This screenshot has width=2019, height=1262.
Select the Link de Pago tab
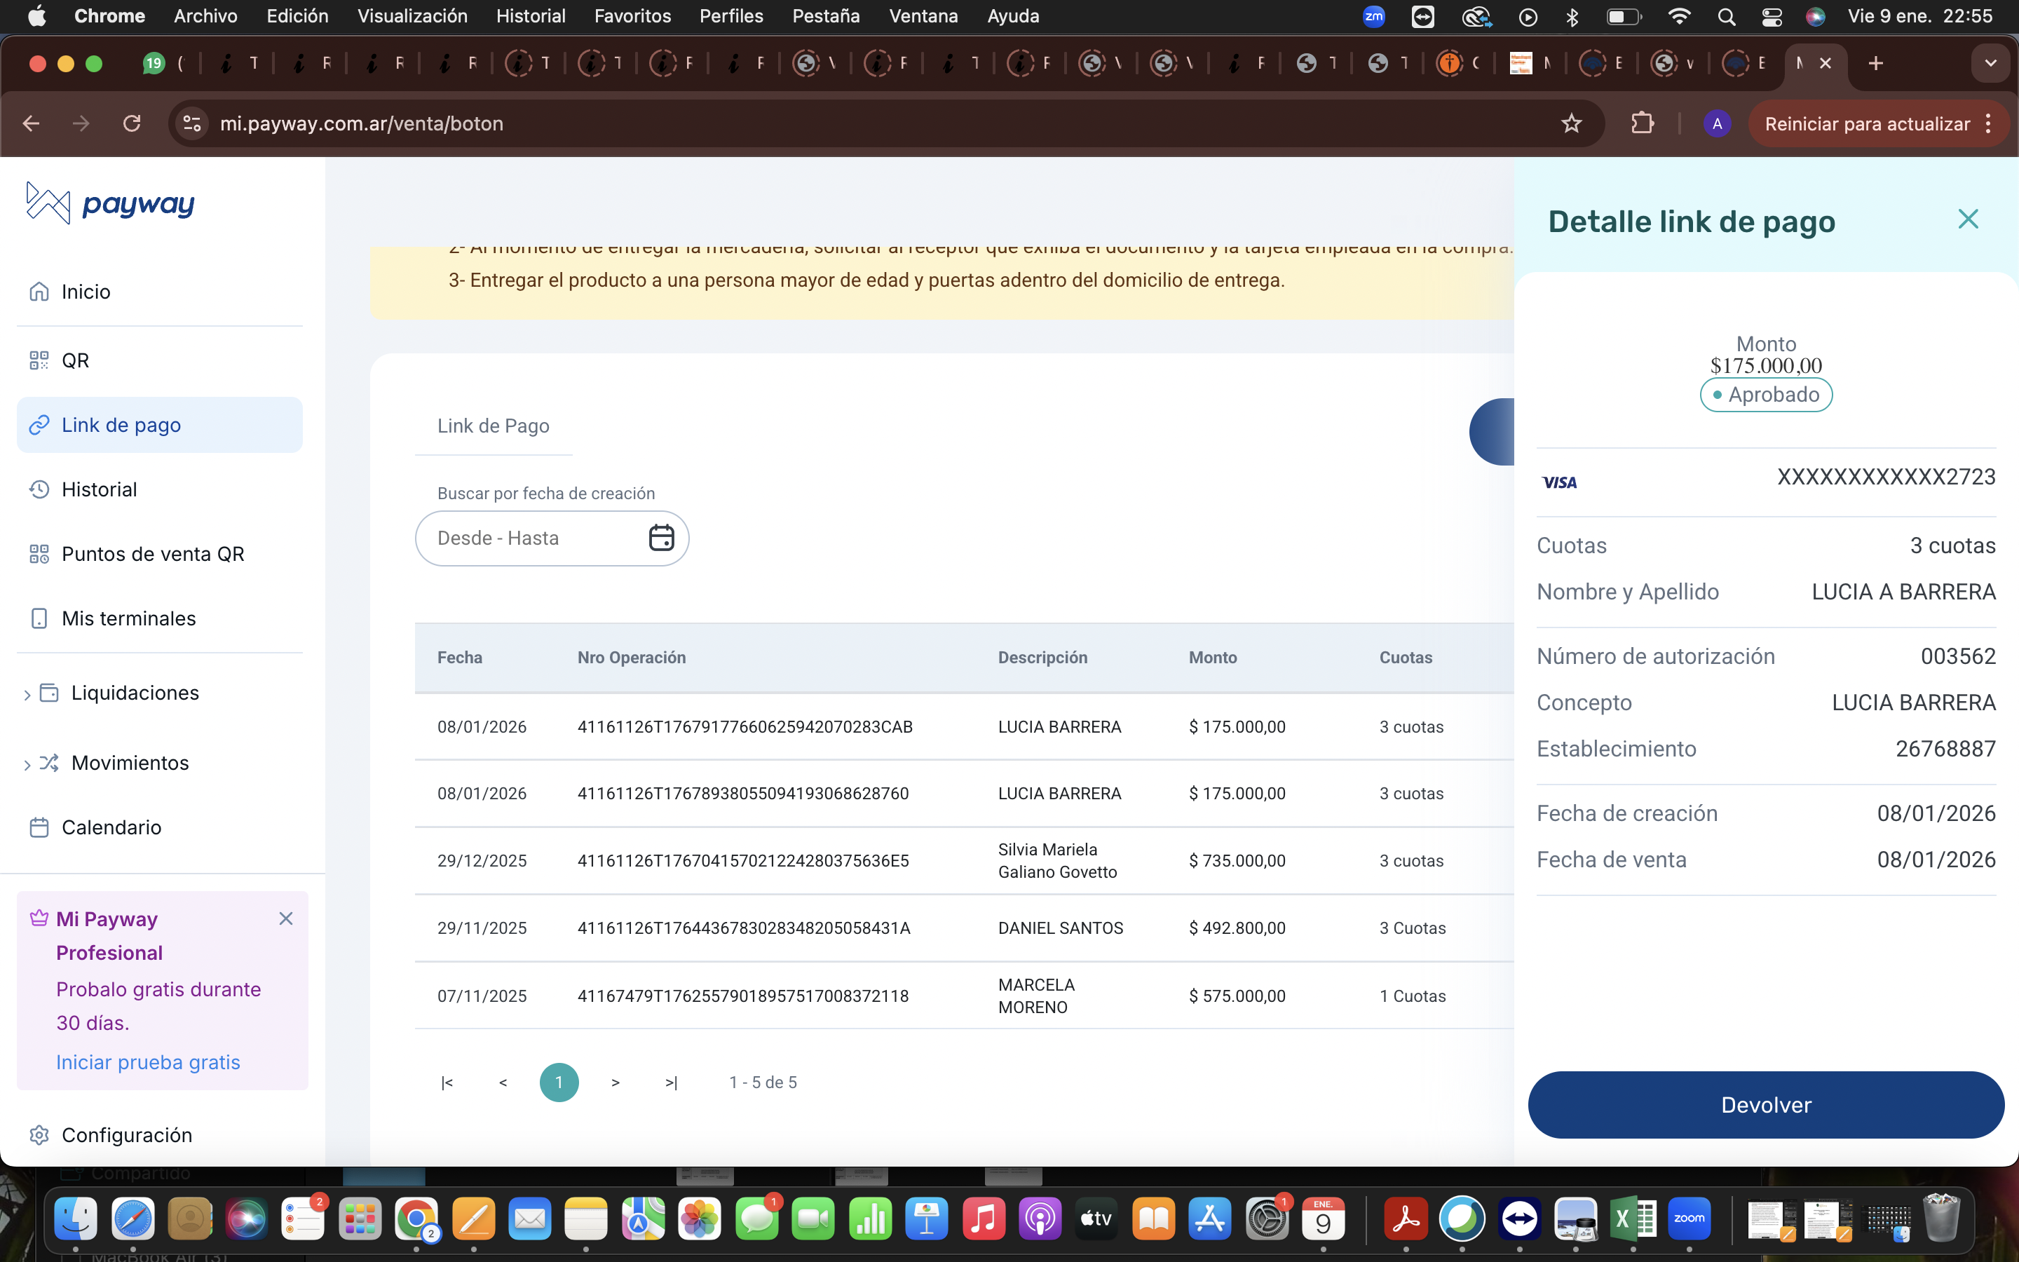point(493,426)
